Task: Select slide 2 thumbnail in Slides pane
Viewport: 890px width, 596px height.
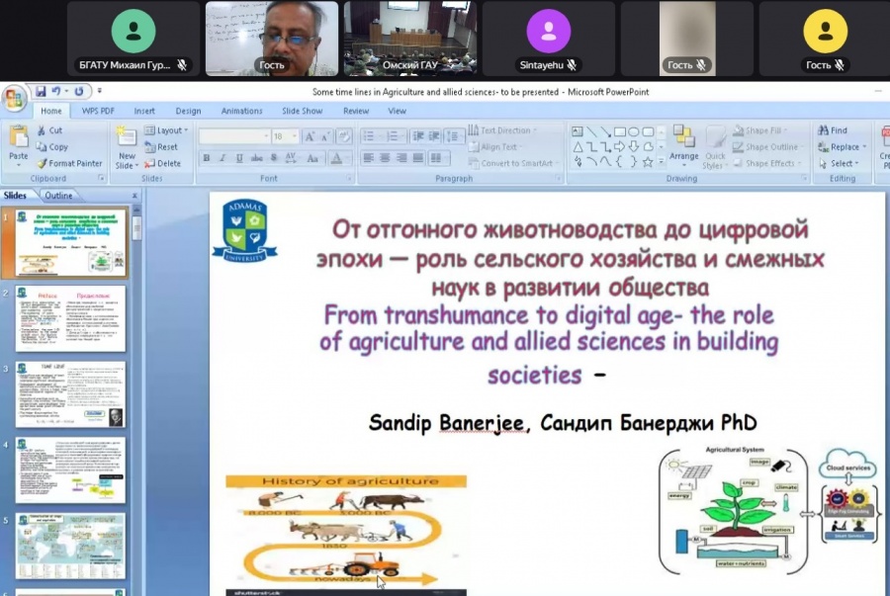Action: pos(70,318)
